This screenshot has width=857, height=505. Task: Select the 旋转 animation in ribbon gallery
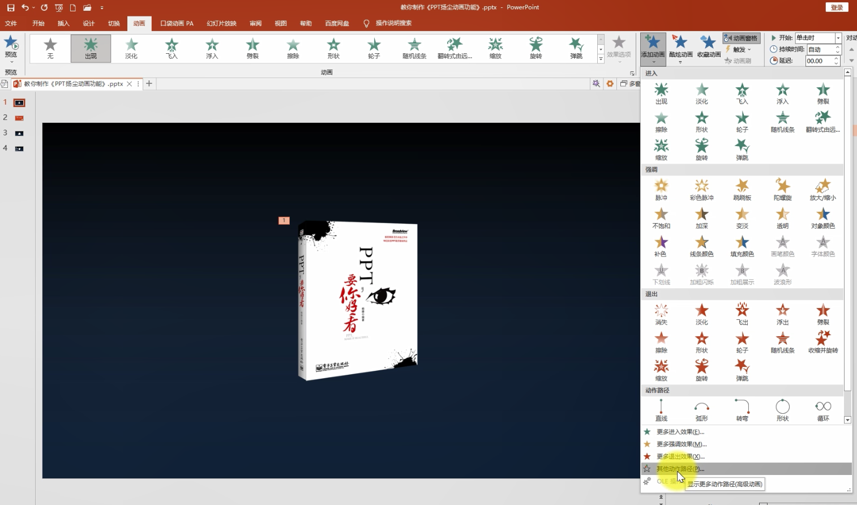[x=535, y=49]
